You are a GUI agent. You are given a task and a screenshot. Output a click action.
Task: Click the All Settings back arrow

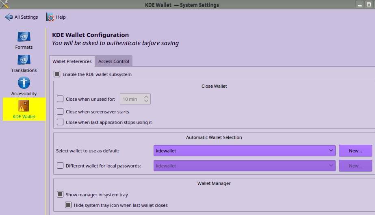tap(9, 17)
